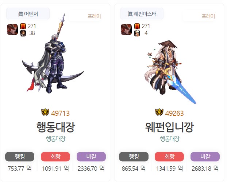Click the red demon guild icon on 웨펀마스터 card
227x182 pixels.
(126, 29)
